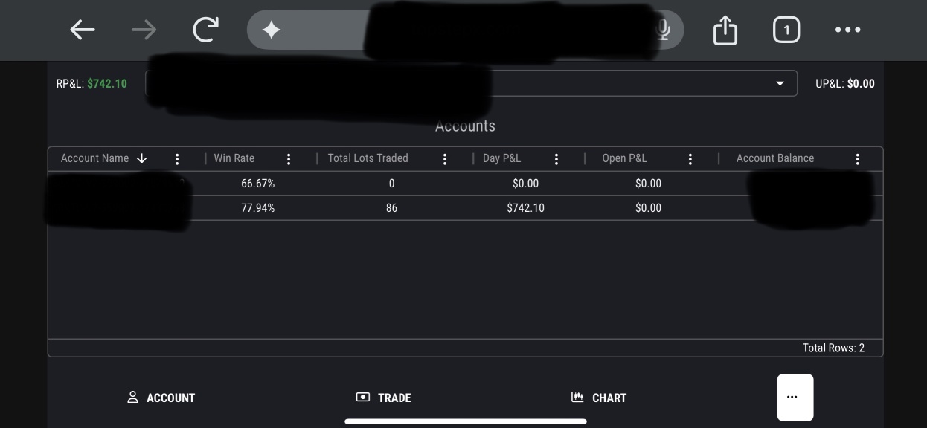Screen dimensions: 927x428
Task: Click the white more options button
Action: coord(795,397)
